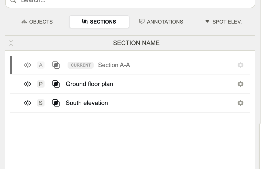Screen dimensions: 261x169
Task: Click the section icon beside Section A-A
Action: tap(56, 65)
